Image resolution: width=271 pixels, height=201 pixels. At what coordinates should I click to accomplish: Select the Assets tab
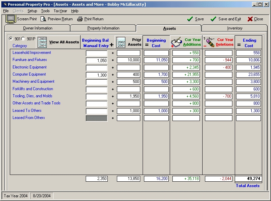pyautogui.click(x=169, y=28)
